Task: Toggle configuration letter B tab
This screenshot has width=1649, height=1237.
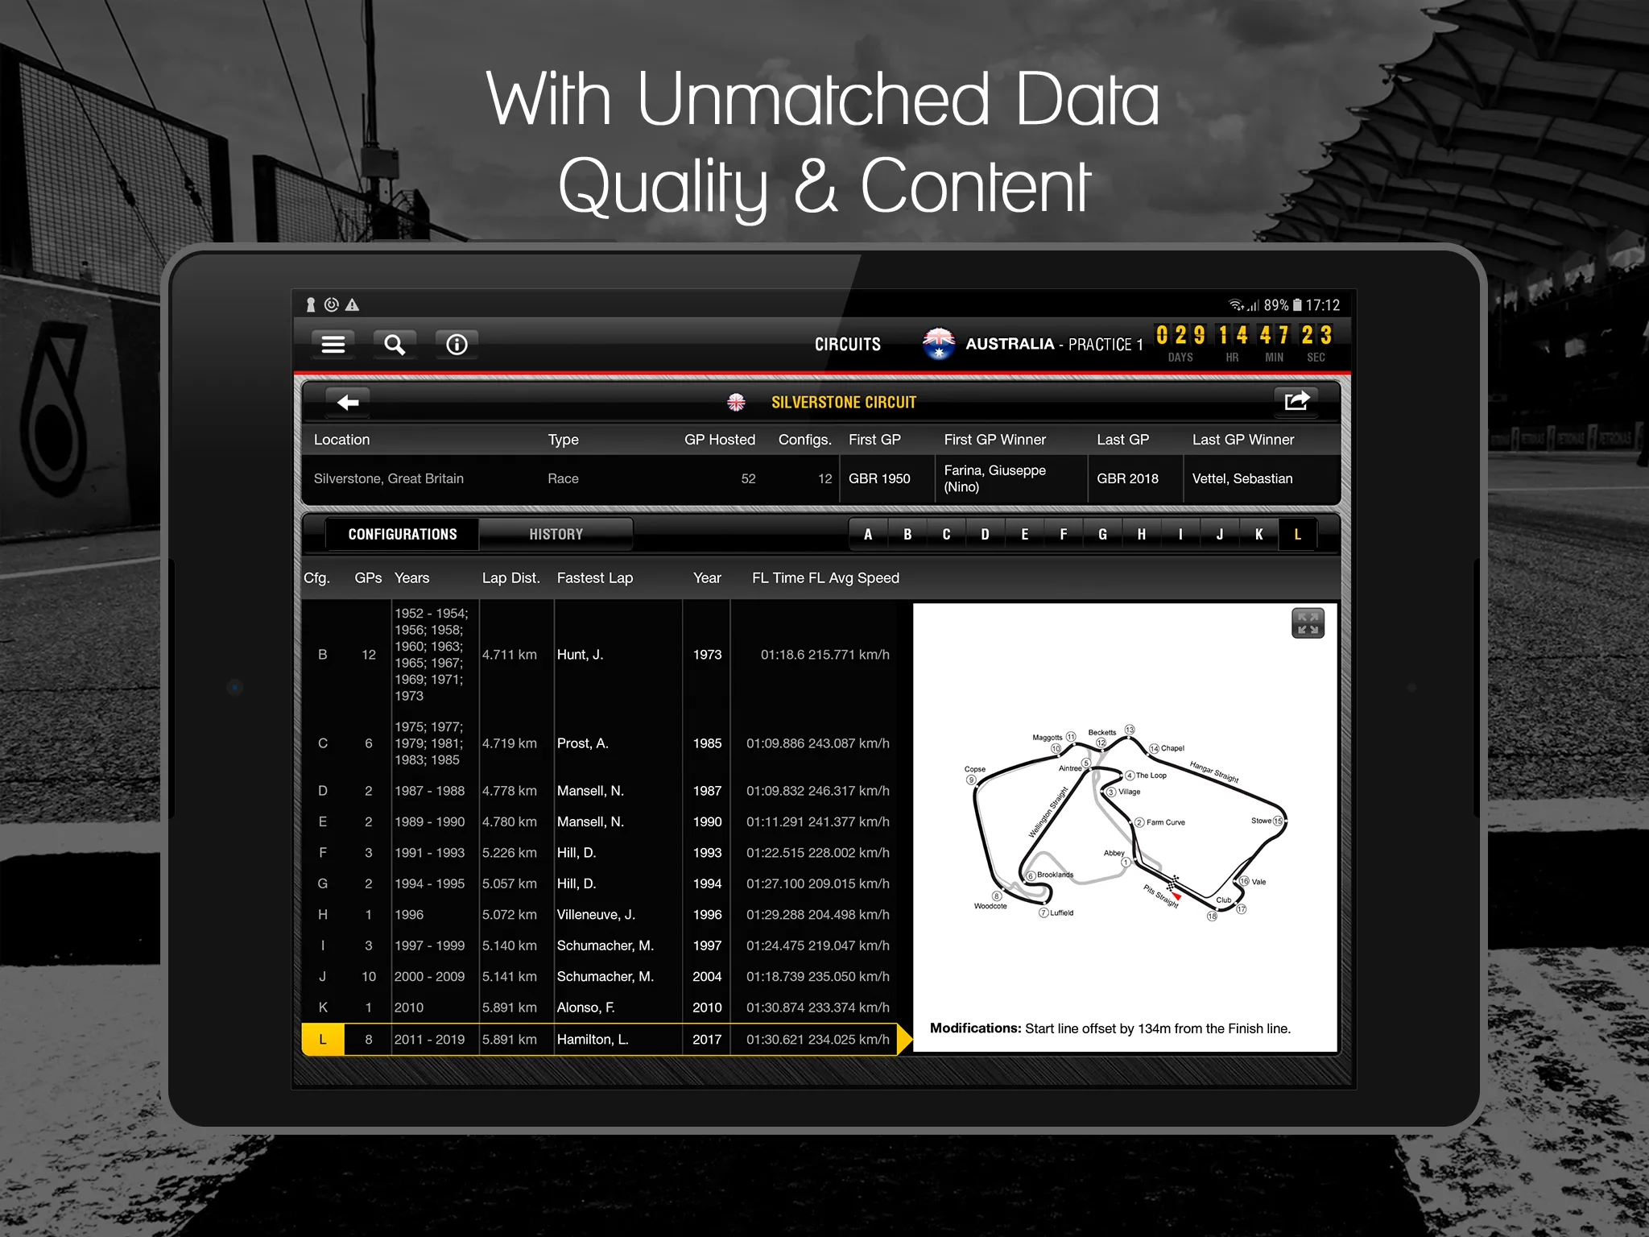Action: coord(907,533)
